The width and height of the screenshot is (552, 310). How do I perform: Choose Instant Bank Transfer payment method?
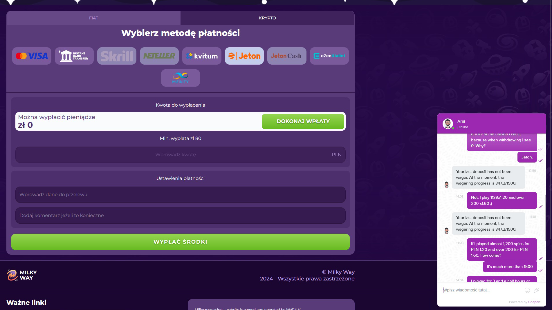pos(74,56)
